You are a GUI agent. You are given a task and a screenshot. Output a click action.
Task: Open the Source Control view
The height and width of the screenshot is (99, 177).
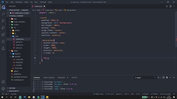point(3,21)
